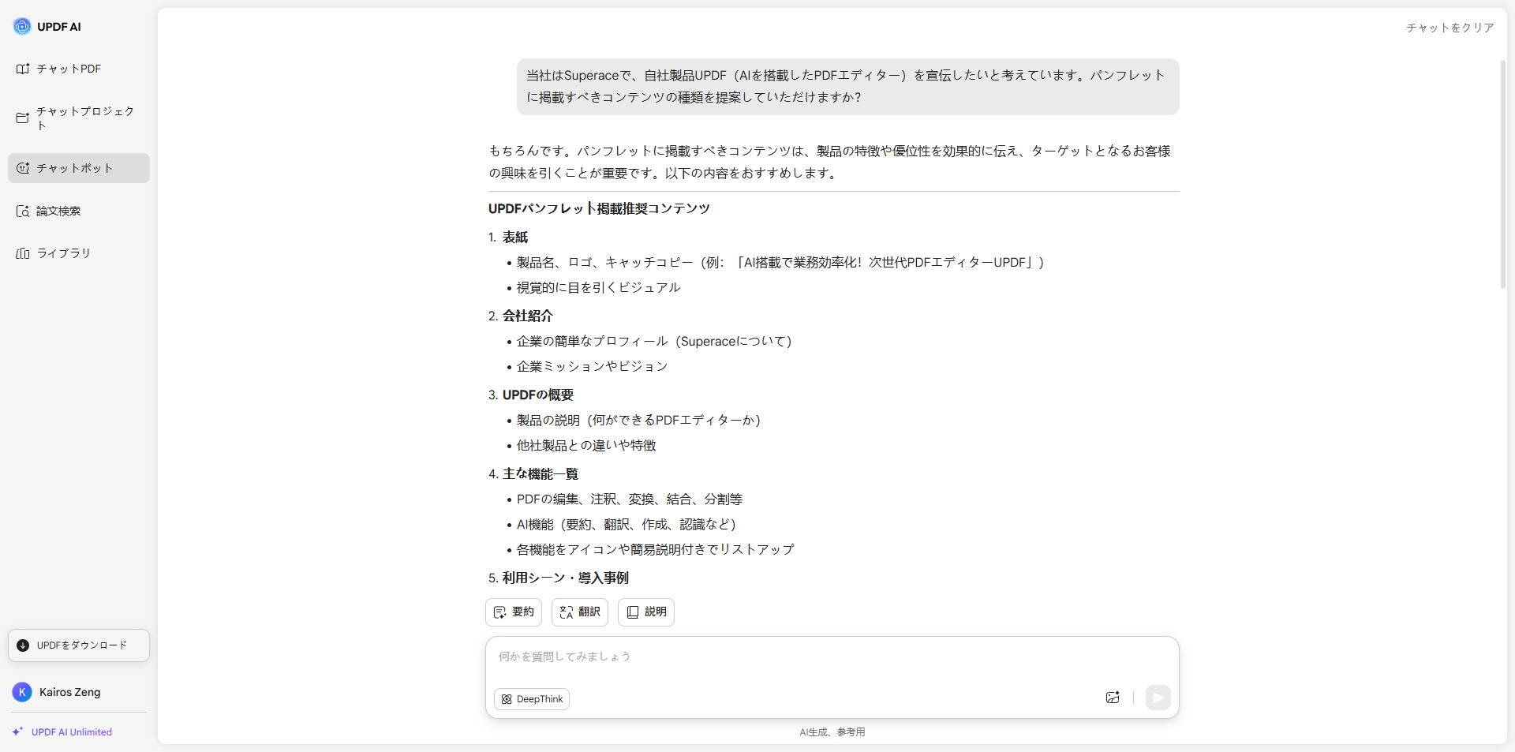
Task: Select チャットボット in sidebar
Action: (x=79, y=168)
